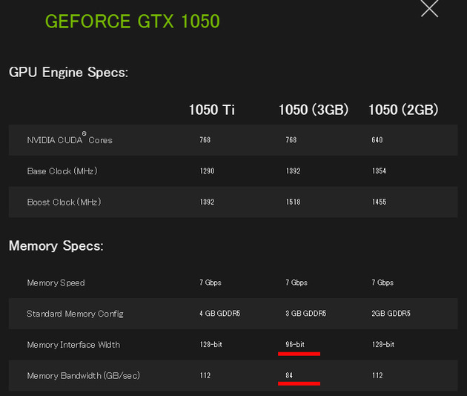This screenshot has width=467, height=396.
Task: Select the 1050 Ti column header
Action: (212, 110)
